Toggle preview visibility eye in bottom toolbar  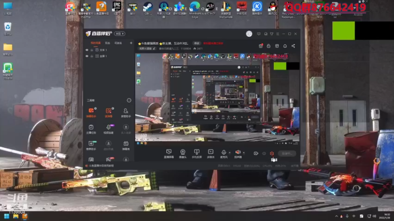pos(264,153)
